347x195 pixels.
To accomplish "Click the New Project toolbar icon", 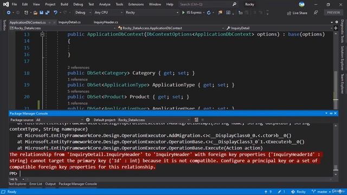I will click(x=26, y=12).
